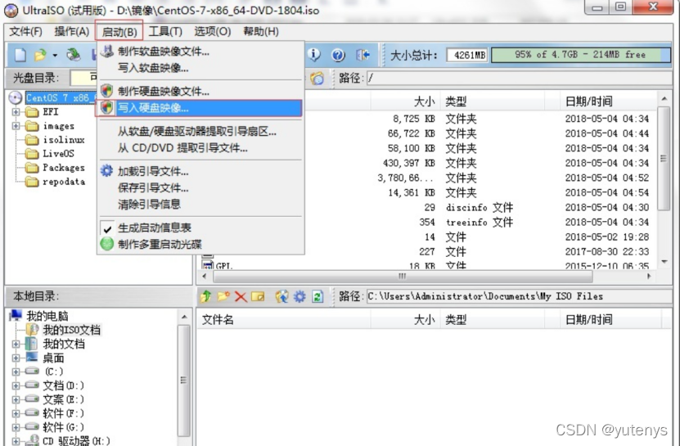
Task: Click the 启动(B) menu
Action: tap(119, 32)
